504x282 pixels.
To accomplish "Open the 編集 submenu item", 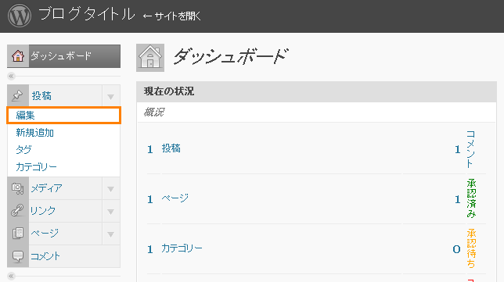I will [63, 115].
